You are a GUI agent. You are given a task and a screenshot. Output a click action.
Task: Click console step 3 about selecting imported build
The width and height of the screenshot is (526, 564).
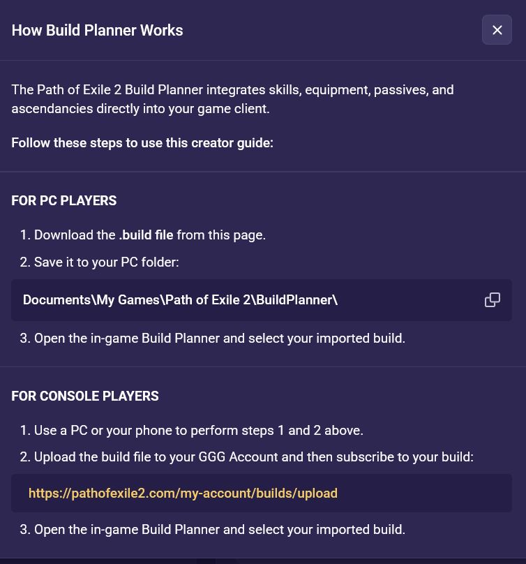point(213,530)
